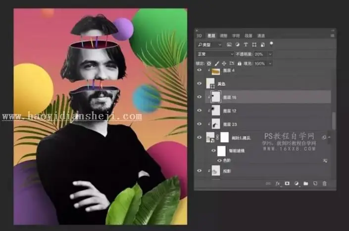Toggle 智能滤镜 smart filters visibility
Image resolution: width=349 pixels, height=231 pixels.
point(213,151)
